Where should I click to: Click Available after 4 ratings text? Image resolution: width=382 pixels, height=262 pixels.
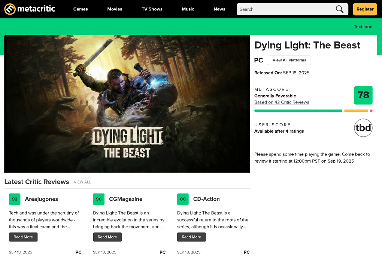[x=279, y=131]
